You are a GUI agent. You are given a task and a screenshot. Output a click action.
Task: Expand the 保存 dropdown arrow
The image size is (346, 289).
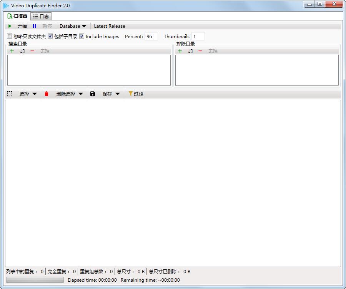point(118,94)
